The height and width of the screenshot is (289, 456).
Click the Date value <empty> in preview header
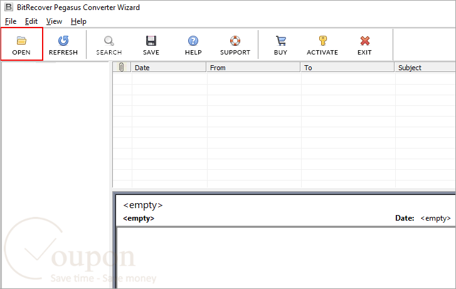click(x=436, y=218)
